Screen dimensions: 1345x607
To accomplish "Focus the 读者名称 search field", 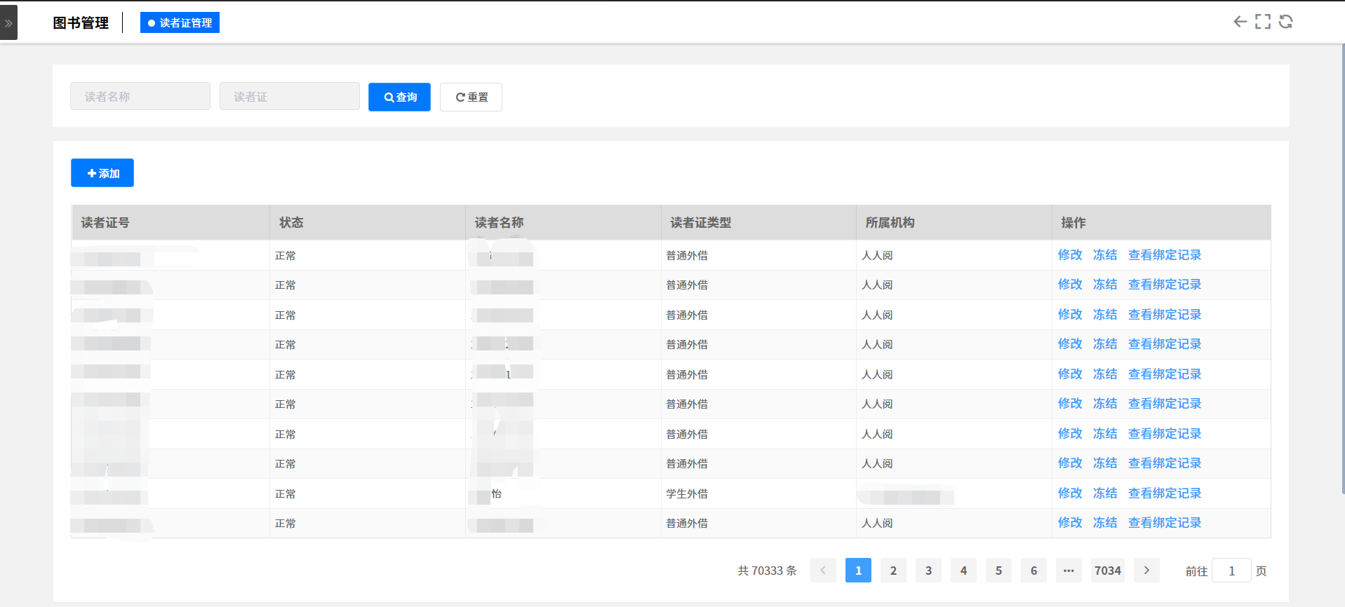I will point(140,97).
